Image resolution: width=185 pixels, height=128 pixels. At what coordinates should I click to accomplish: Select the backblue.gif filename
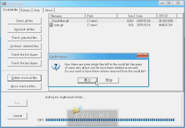coord(61,21)
